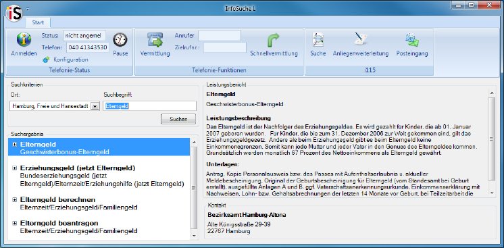
Task: Click the Pause clock icon
Action: (120, 40)
